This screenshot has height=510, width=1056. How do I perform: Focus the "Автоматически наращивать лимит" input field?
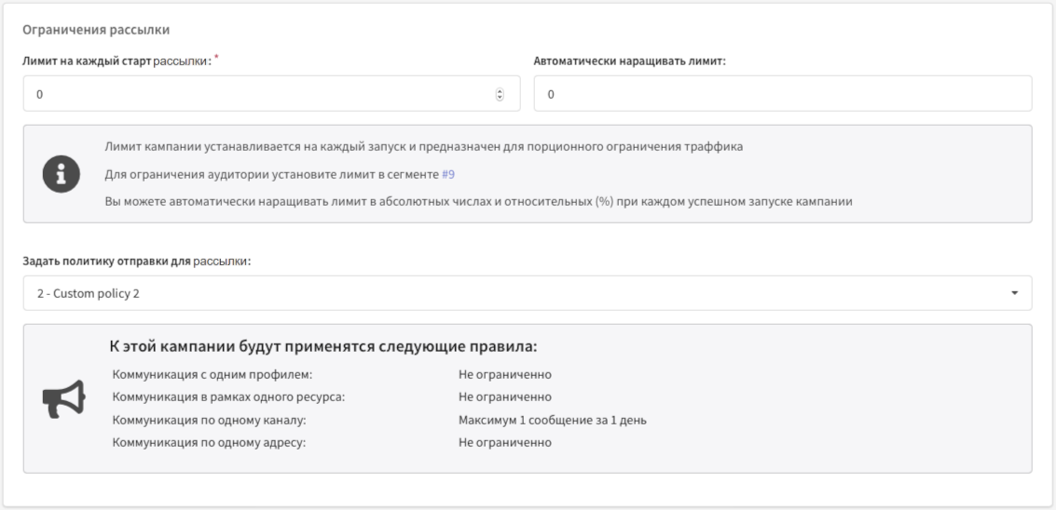pos(782,94)
